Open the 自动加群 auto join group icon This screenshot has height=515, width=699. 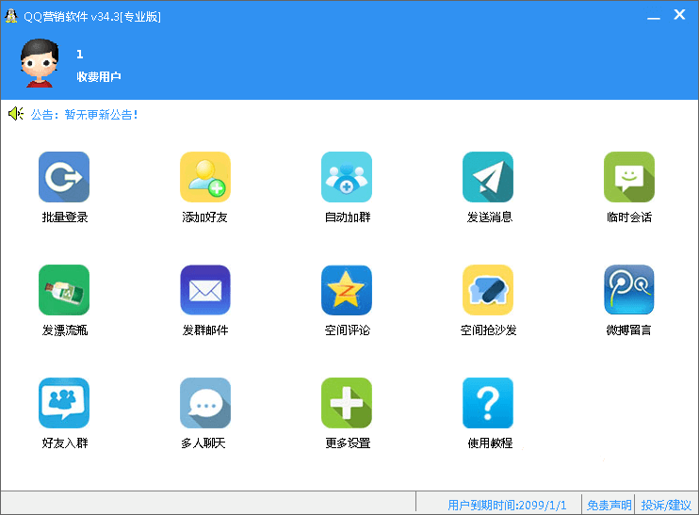tap(347, 177)
